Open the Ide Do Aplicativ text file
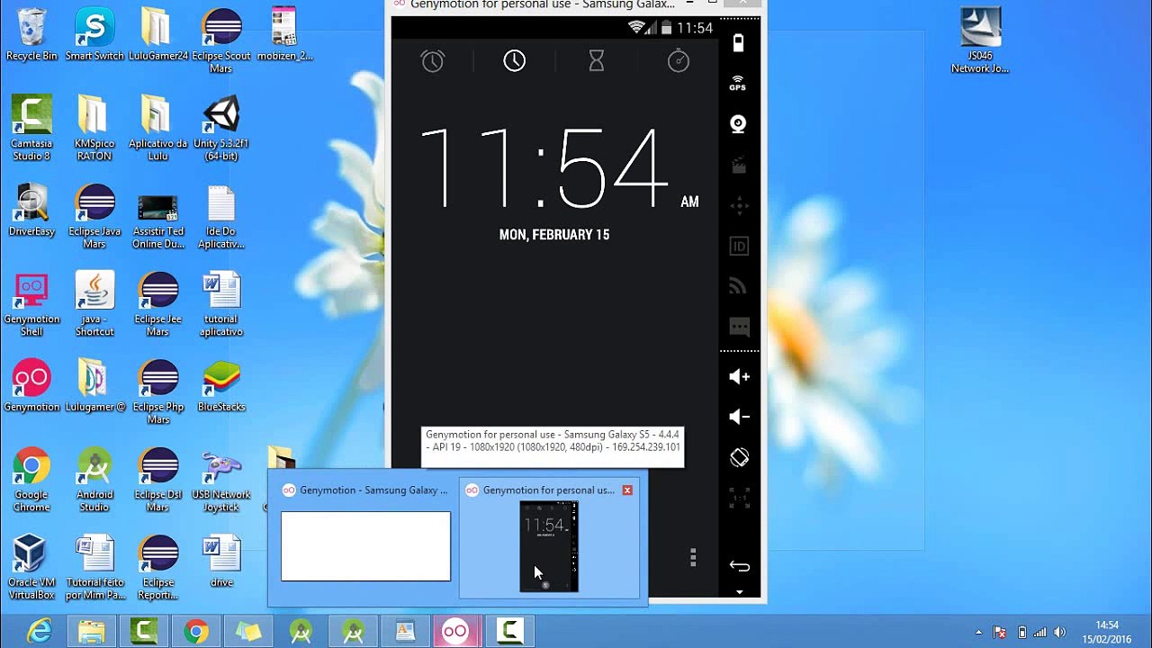 [x=220, y=217]
